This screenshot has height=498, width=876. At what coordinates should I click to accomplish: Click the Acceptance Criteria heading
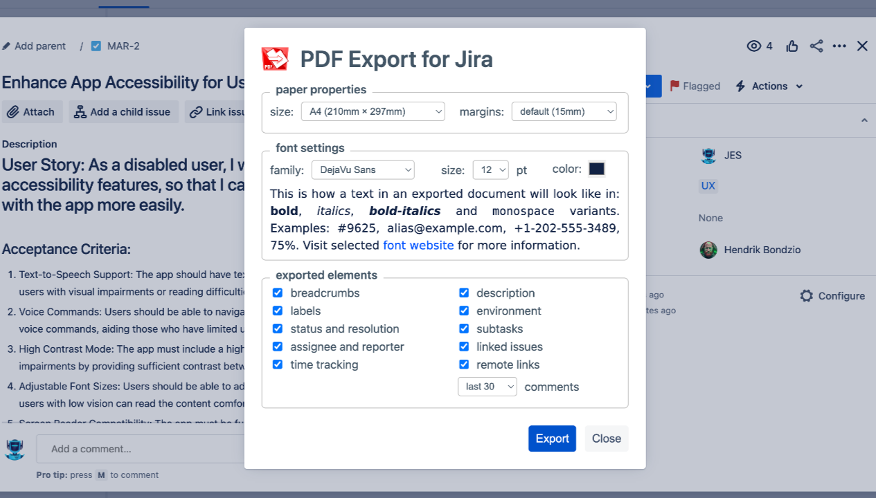tap(66, 250)
